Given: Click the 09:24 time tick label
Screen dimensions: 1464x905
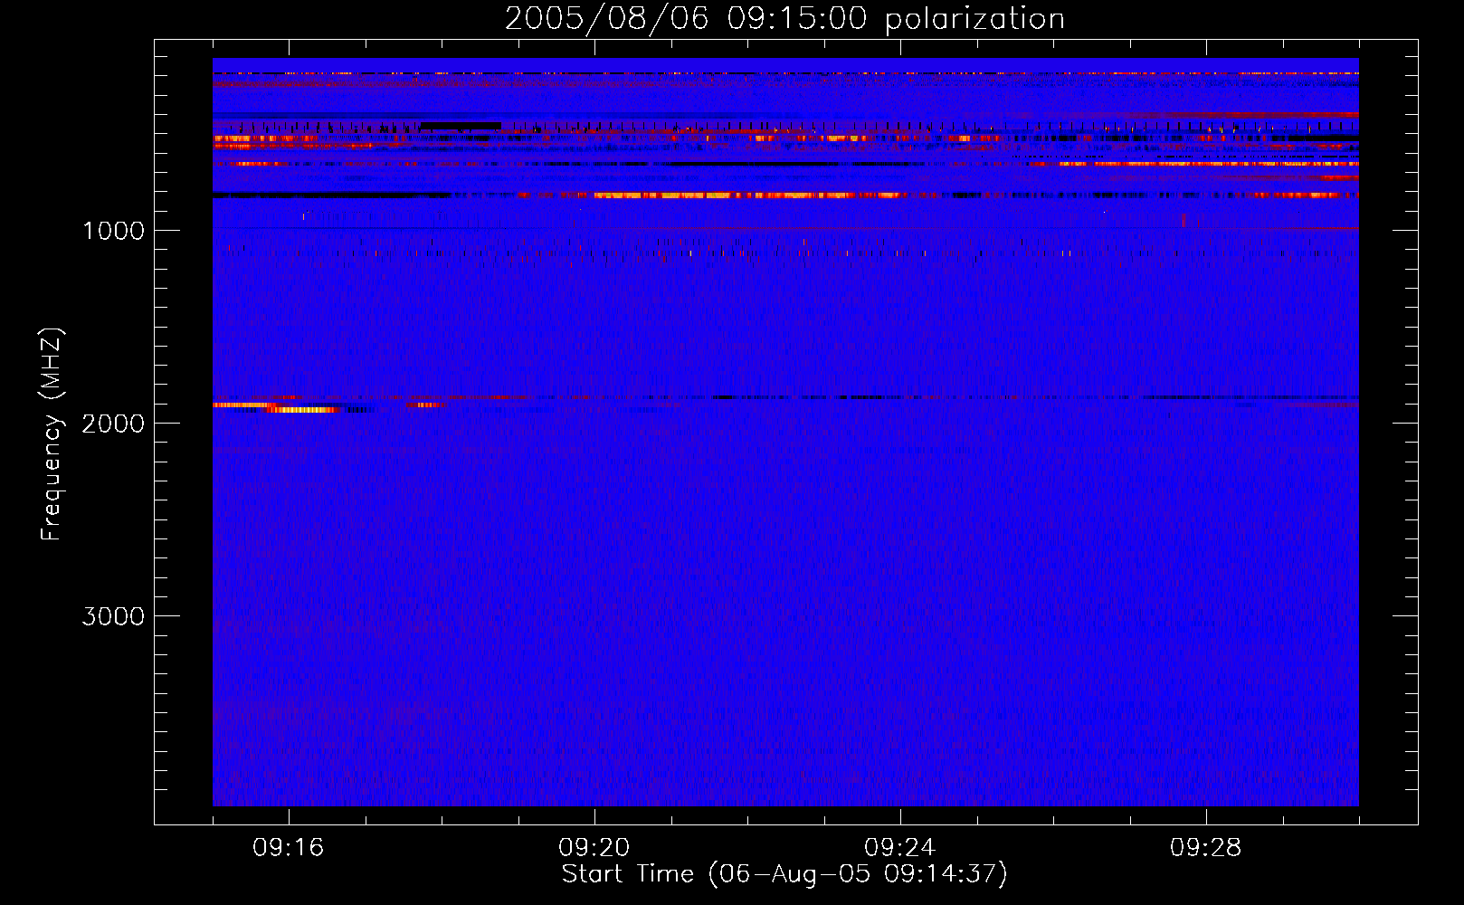Looking at the screenshot, I should pos(900,848).
